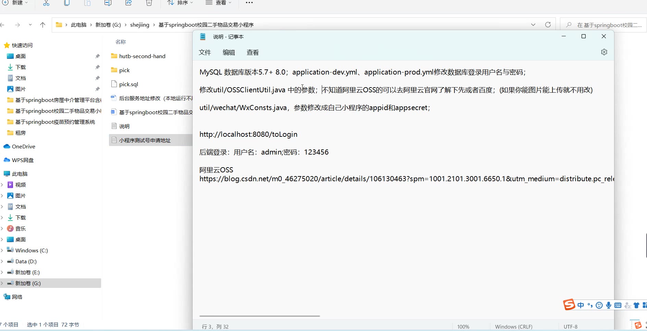Click the Paste icon in Explorer toolbar
The image size is (647, 331).
click(x=87, y=3)
